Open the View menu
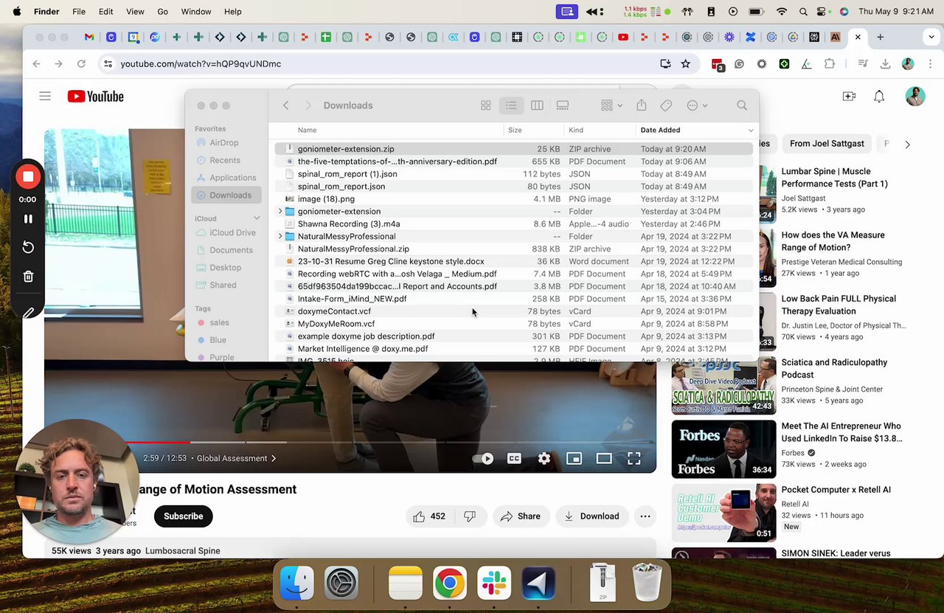Viewport: 944px width, 613px height. tap(135, 12)
